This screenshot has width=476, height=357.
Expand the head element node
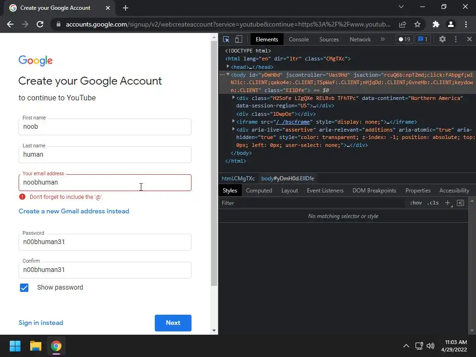point(228,66)
